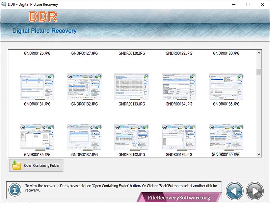The height and width of the screenshot is (203, 270).
Task: Select thumbnail of GNDR00138.JPG
Action: pyautogui.click(x=132, y=137)
